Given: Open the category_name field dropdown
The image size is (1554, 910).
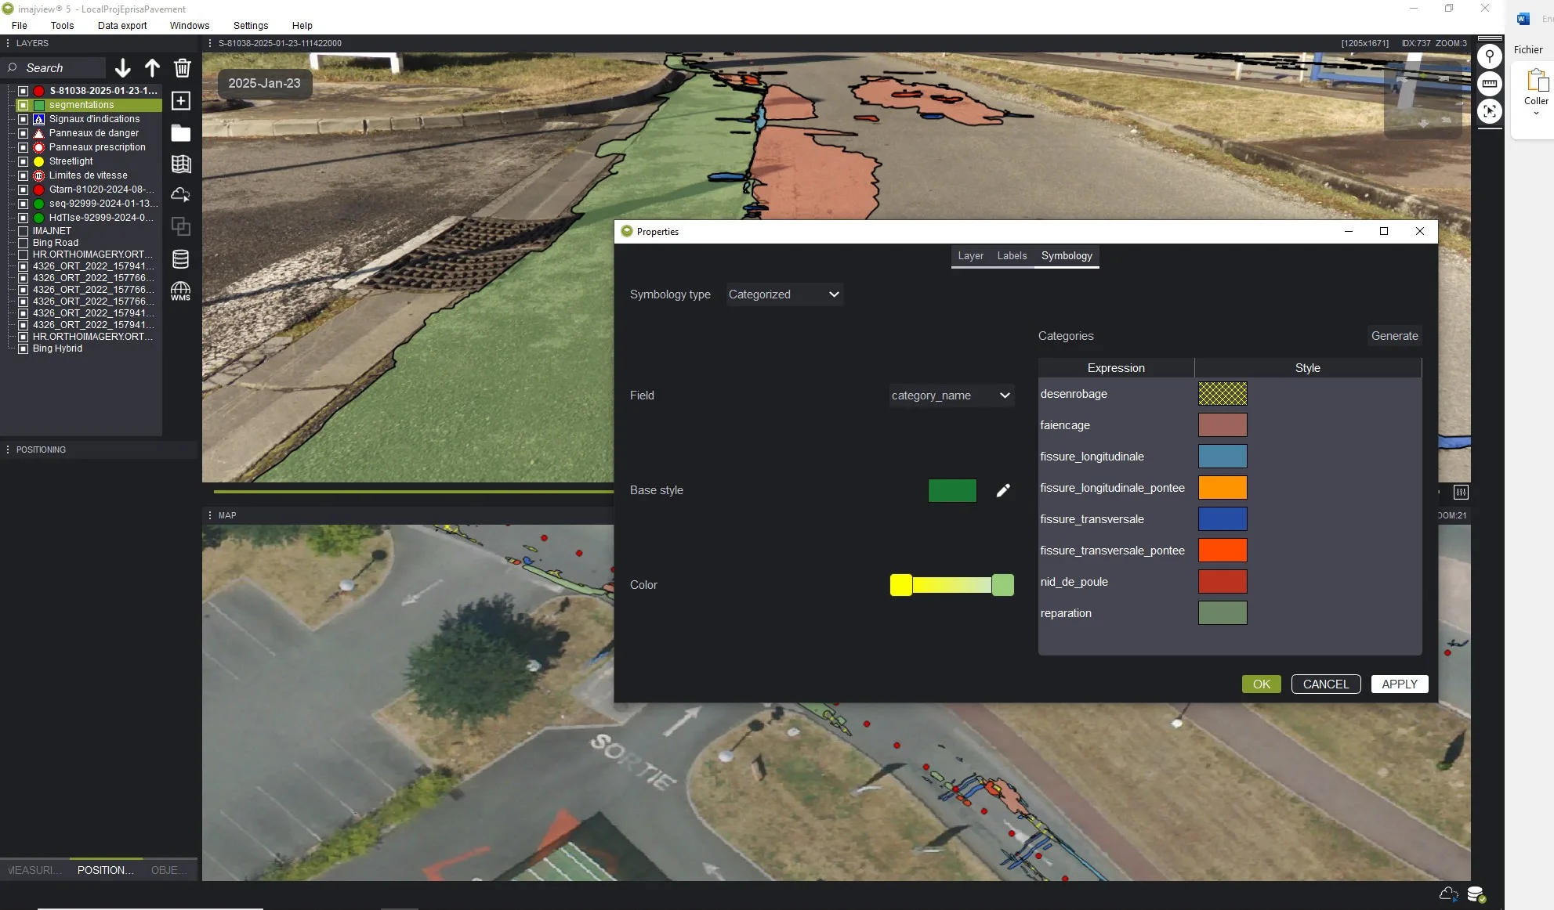Looking at the screenshot, I should coord(951,395).
